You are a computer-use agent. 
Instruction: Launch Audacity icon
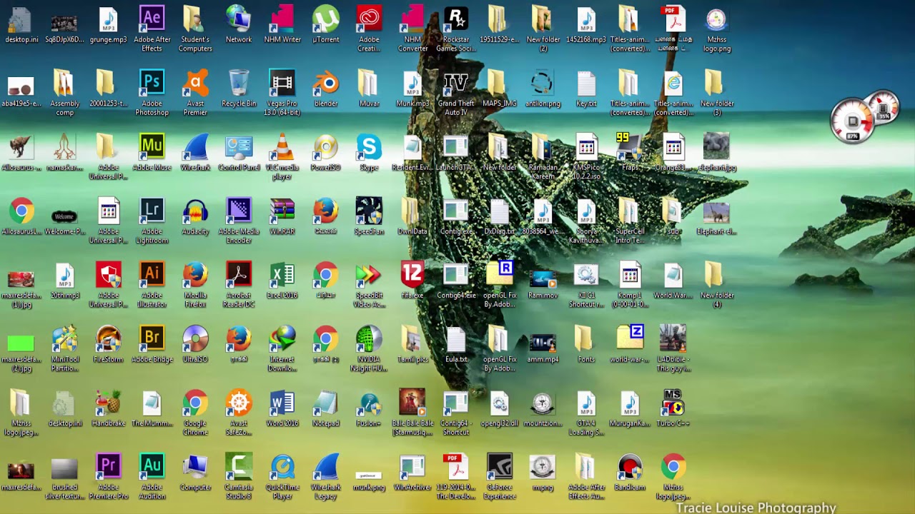coord(195,216)
